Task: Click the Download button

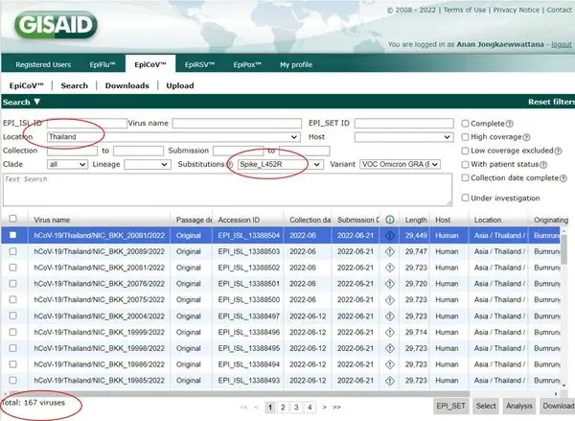Action: click(x=558, y=406)
